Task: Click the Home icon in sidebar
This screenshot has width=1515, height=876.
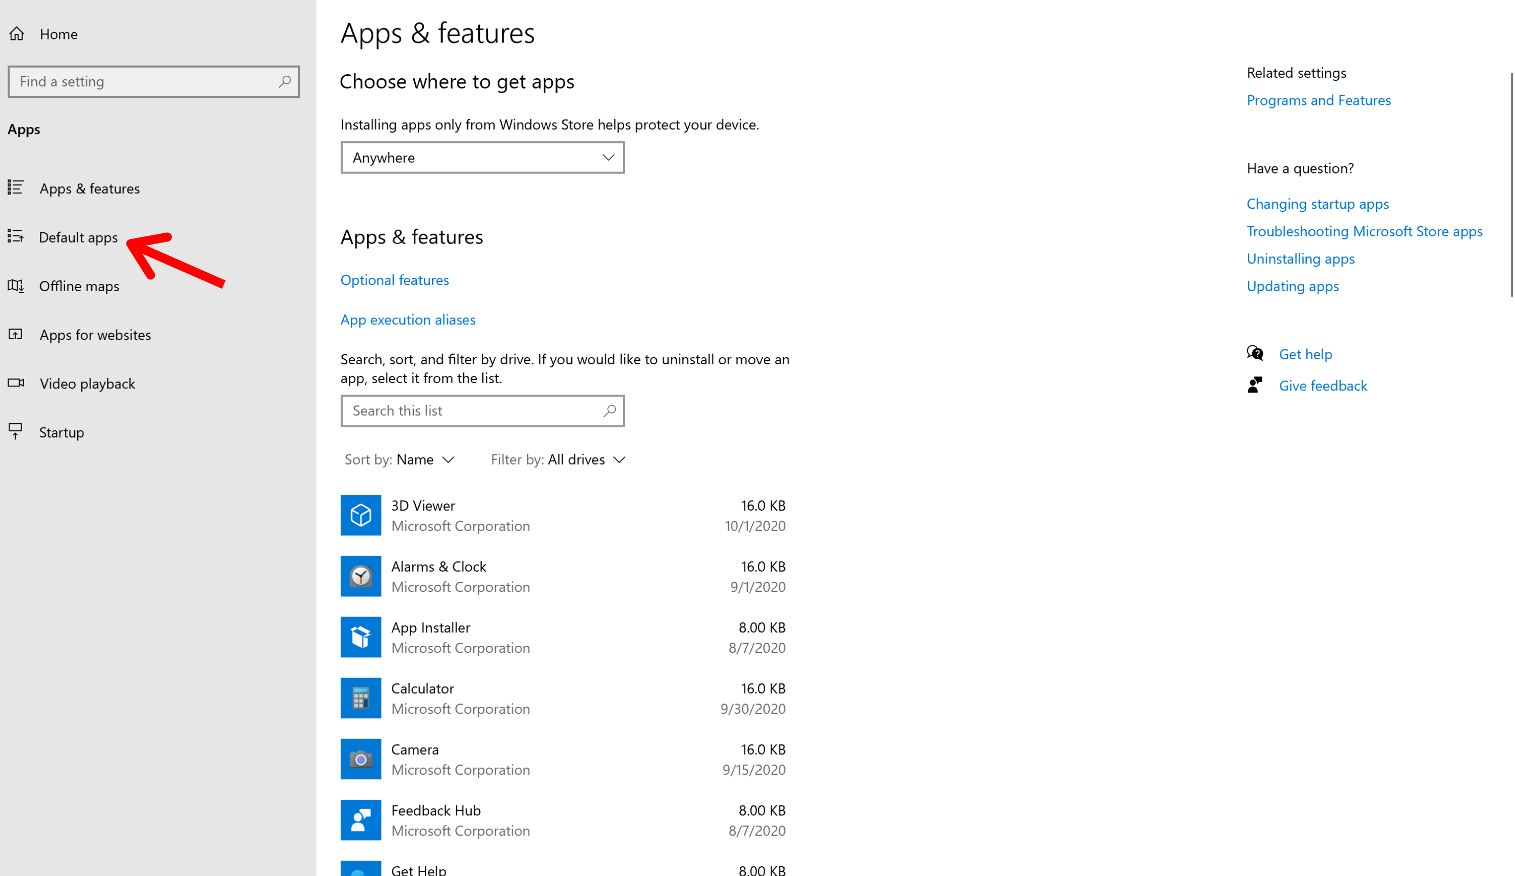Action: coord(17,34)
